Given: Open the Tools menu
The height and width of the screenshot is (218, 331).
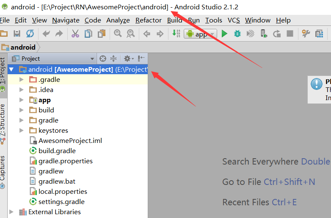Looking at the screenshot, I should [x=214, y=20].
